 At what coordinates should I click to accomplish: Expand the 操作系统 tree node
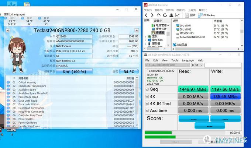pos(145,40)
